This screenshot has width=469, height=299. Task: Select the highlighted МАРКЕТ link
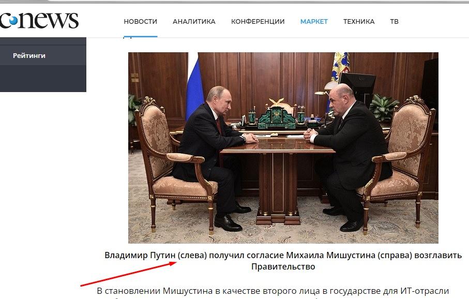pos(314,22)
